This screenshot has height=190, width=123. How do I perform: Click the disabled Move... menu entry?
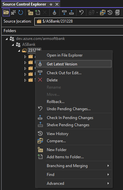(74, 95)
